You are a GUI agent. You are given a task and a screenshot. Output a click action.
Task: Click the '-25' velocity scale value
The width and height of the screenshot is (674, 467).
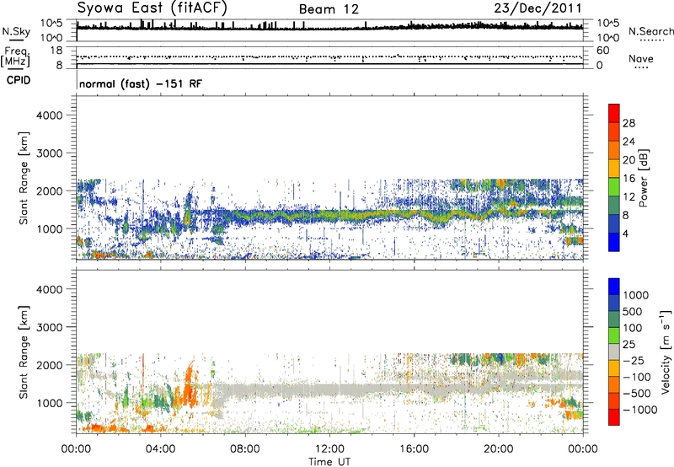[634, 361]
